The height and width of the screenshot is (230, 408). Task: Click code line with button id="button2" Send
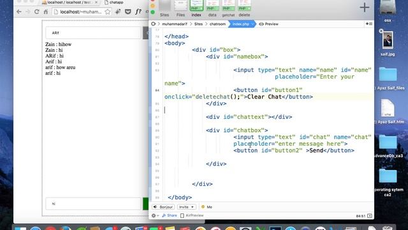[x=294, y=151]
